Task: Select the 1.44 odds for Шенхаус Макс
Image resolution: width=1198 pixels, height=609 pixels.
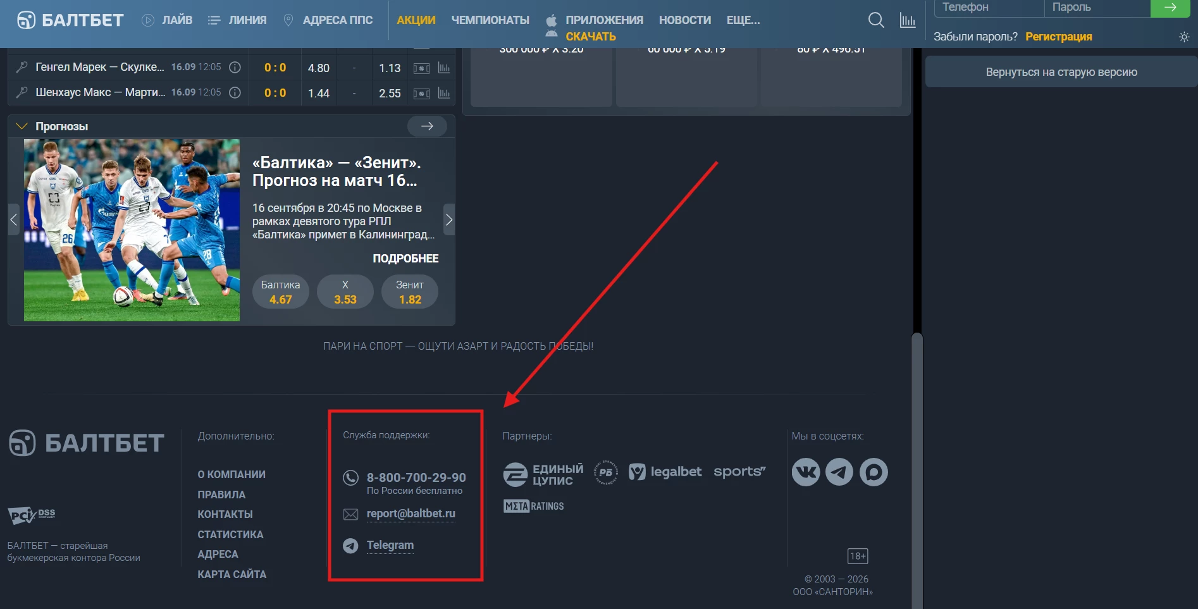Action: [319, 93]
